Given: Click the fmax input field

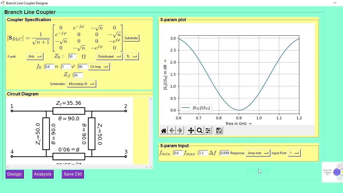Looking at the screenshot, I should pos(203,153).
